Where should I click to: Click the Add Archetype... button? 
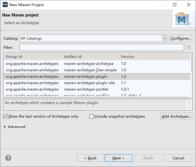point(176,116)
